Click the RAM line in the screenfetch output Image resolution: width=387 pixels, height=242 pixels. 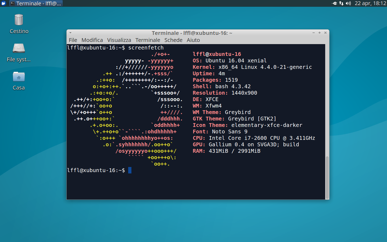[x=226, y=151]
